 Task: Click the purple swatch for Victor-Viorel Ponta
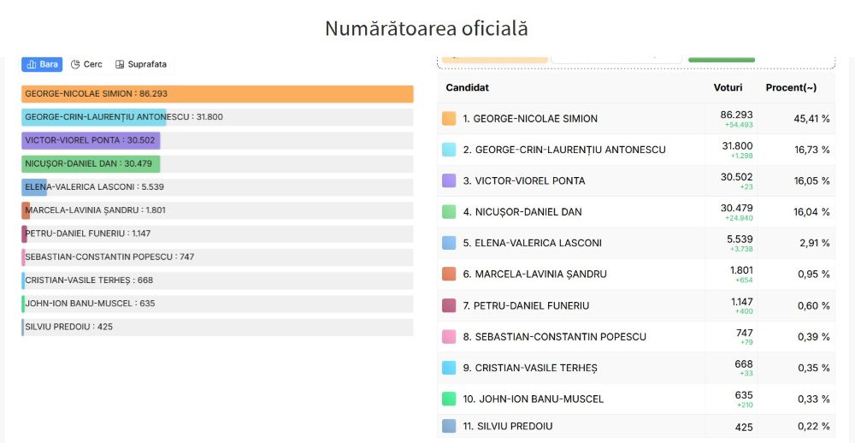449,180
